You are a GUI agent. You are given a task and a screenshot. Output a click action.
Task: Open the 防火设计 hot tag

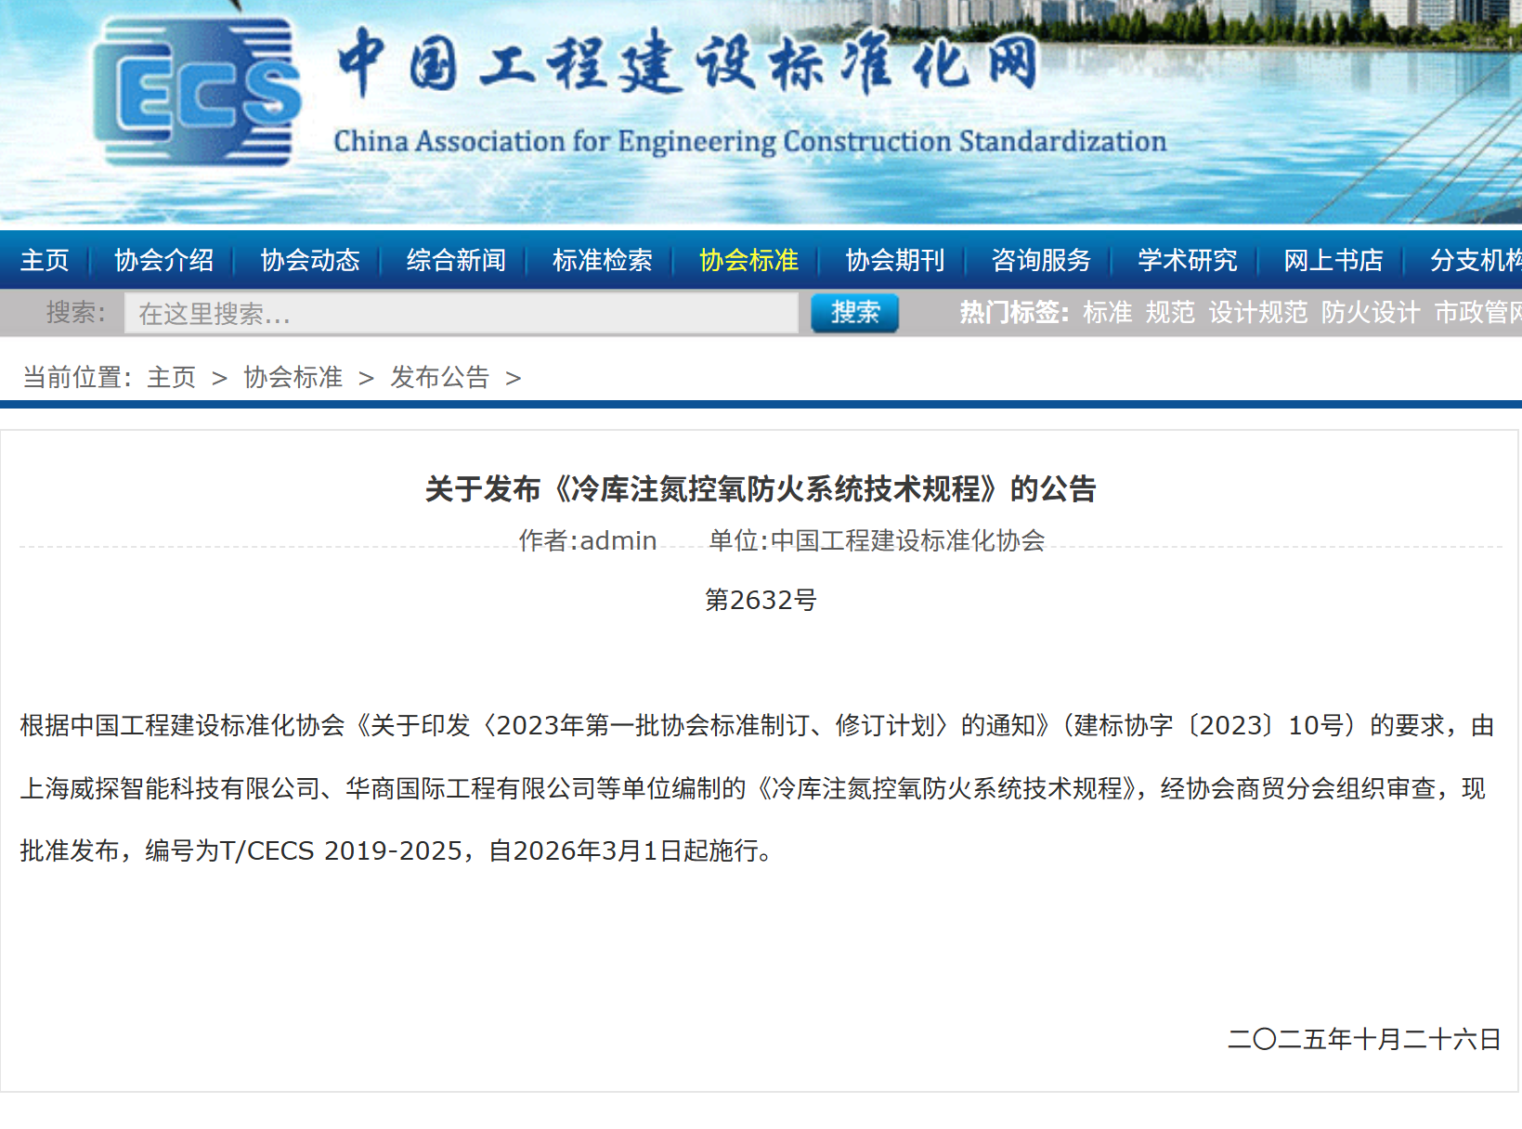point(1370,313)
